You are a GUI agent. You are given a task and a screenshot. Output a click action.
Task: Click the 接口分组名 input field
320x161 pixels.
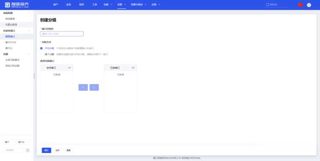tap(62, 34)
